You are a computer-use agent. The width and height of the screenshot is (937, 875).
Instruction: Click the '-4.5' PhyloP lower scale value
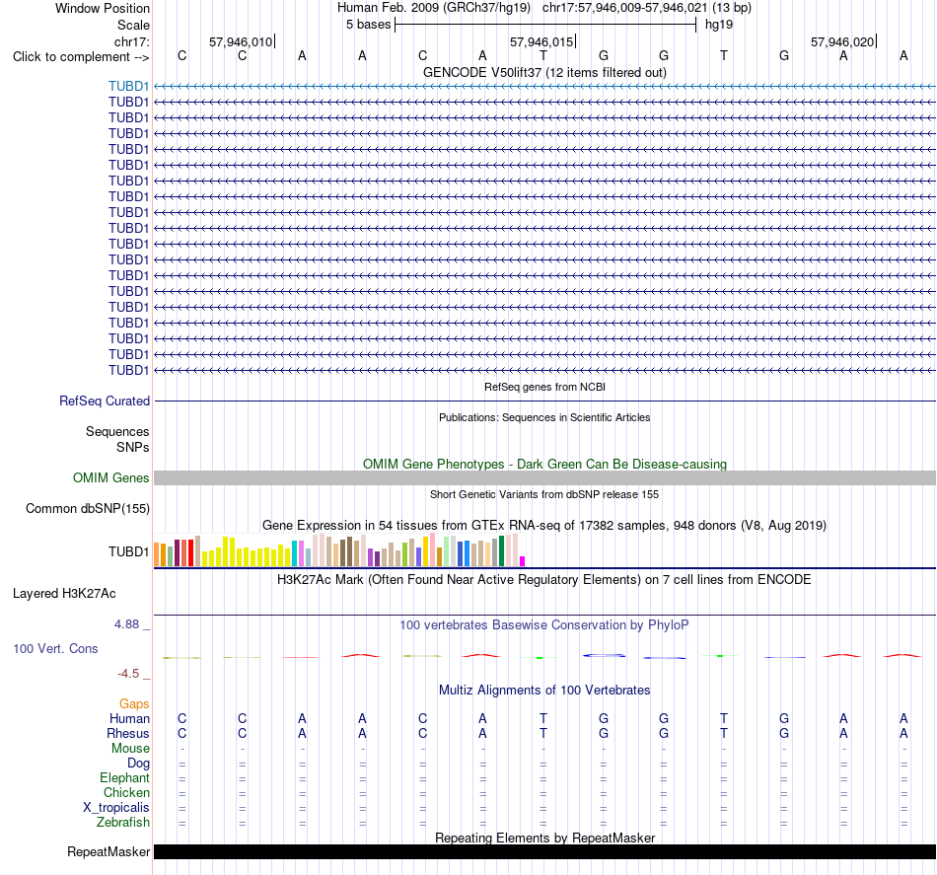[128, 674]
